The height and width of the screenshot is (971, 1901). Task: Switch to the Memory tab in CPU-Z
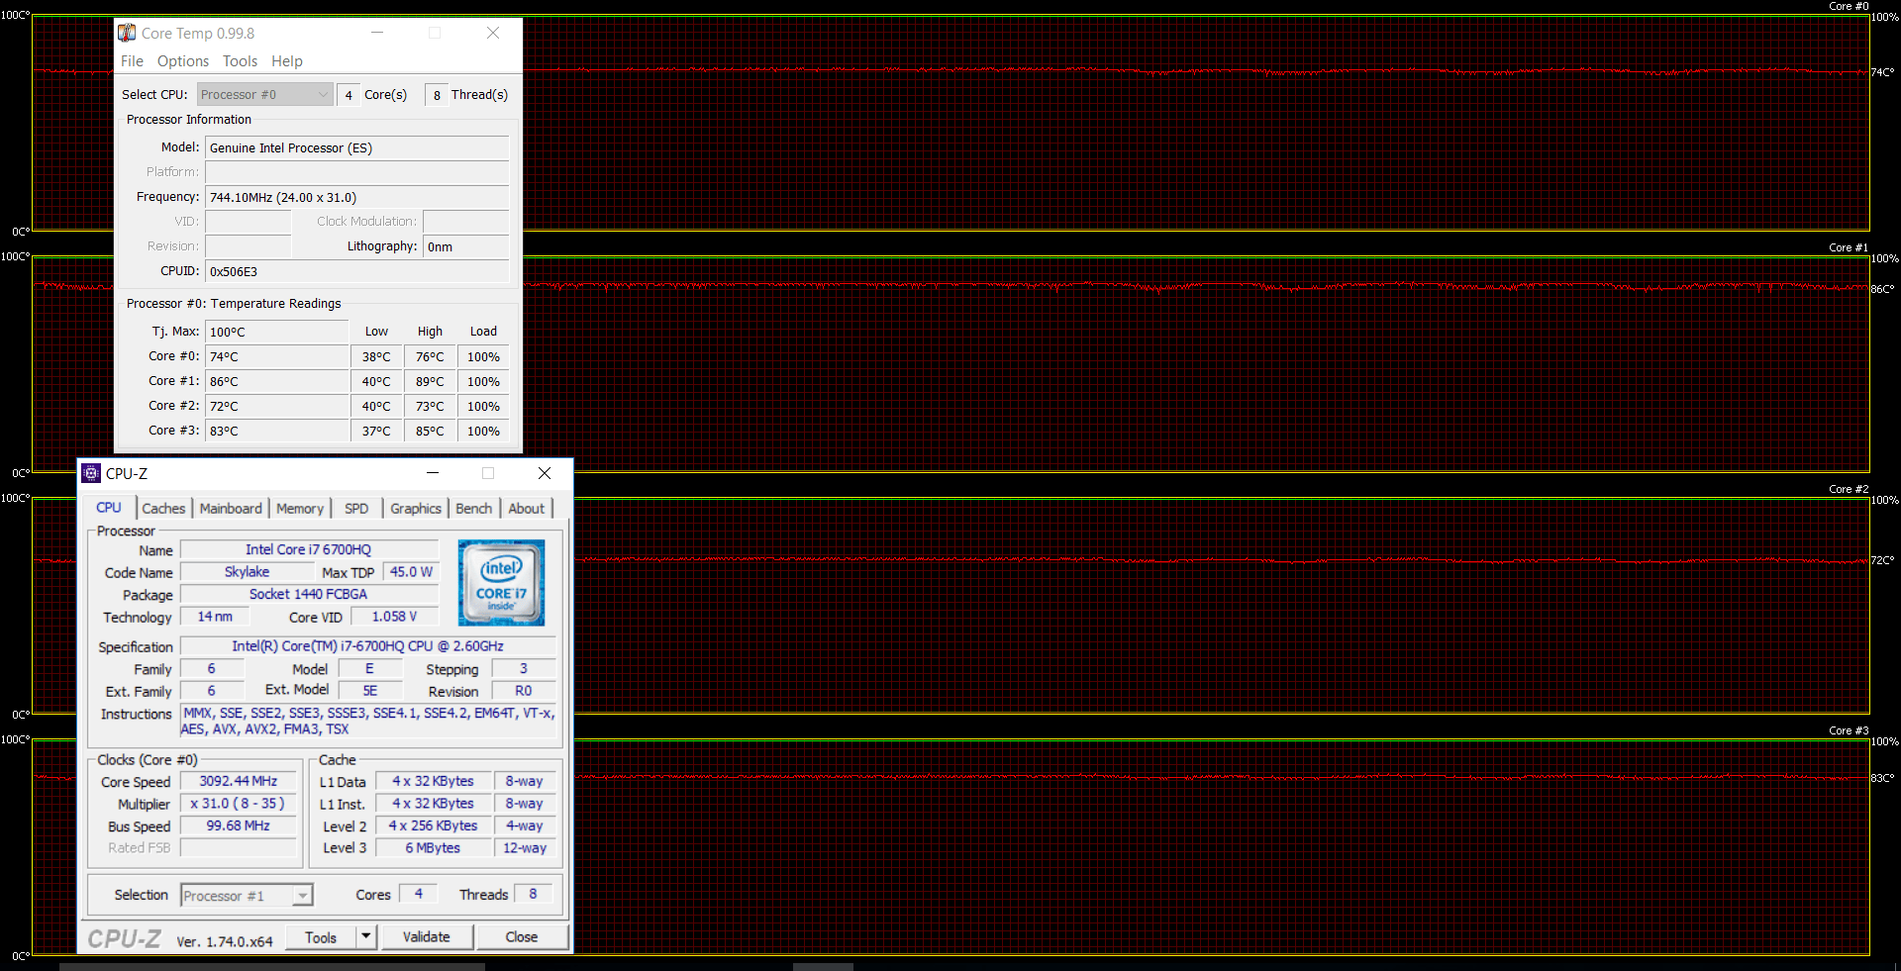[300, 508]
